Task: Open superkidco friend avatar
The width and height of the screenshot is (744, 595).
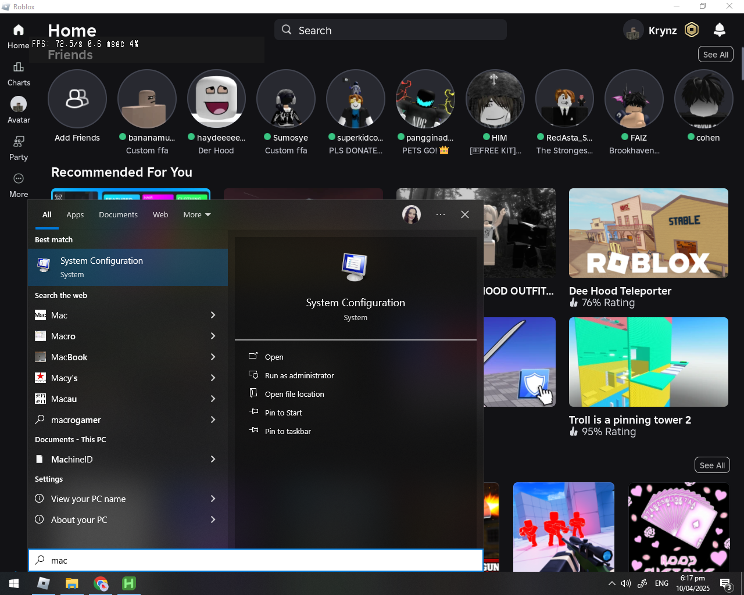Action: (356, 99)
